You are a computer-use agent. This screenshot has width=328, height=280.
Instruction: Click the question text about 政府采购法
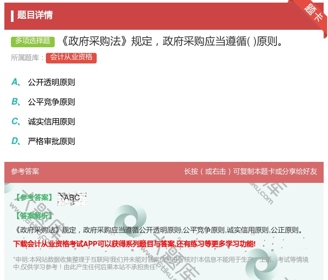point(172,41)
